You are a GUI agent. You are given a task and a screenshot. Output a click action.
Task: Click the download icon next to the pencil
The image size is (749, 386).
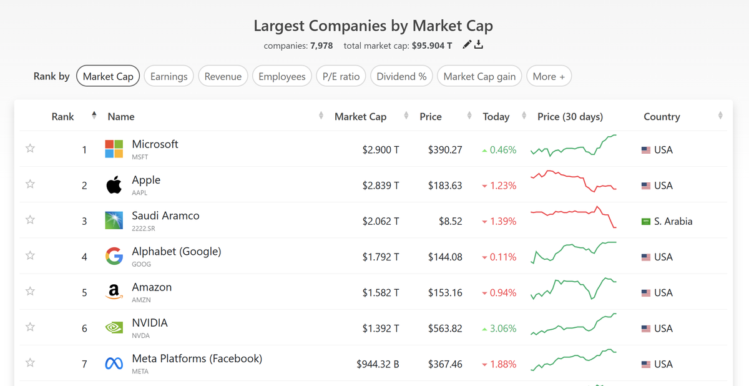478,44
